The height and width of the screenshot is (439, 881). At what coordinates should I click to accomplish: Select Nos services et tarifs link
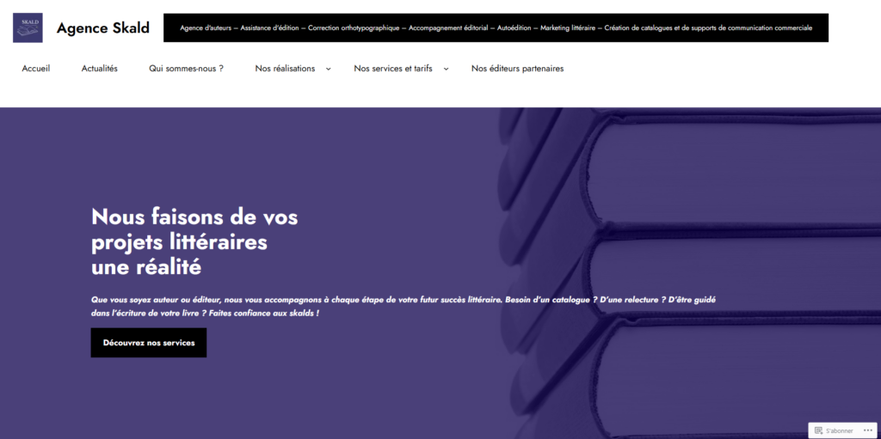[393, 69]
